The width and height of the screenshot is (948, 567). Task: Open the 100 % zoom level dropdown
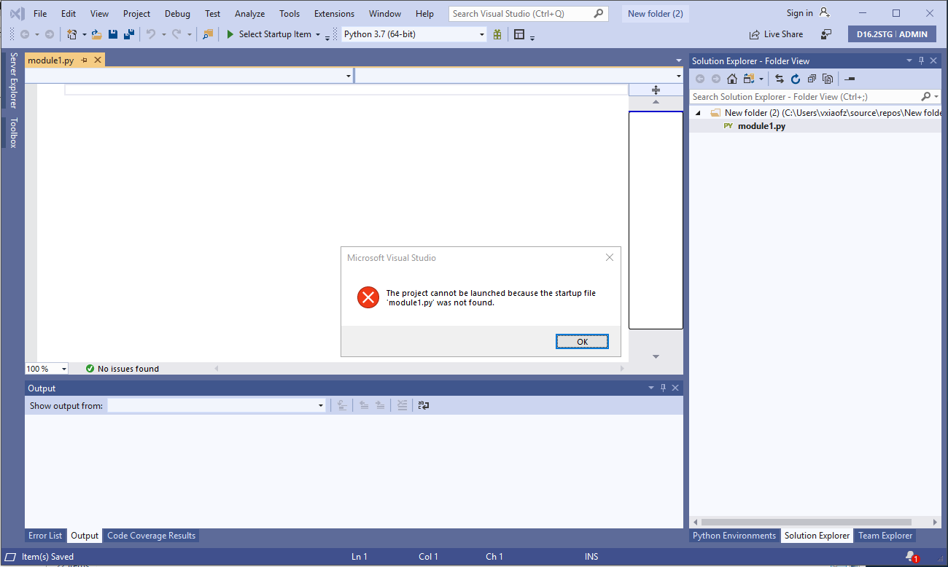[x=63, y=369]
